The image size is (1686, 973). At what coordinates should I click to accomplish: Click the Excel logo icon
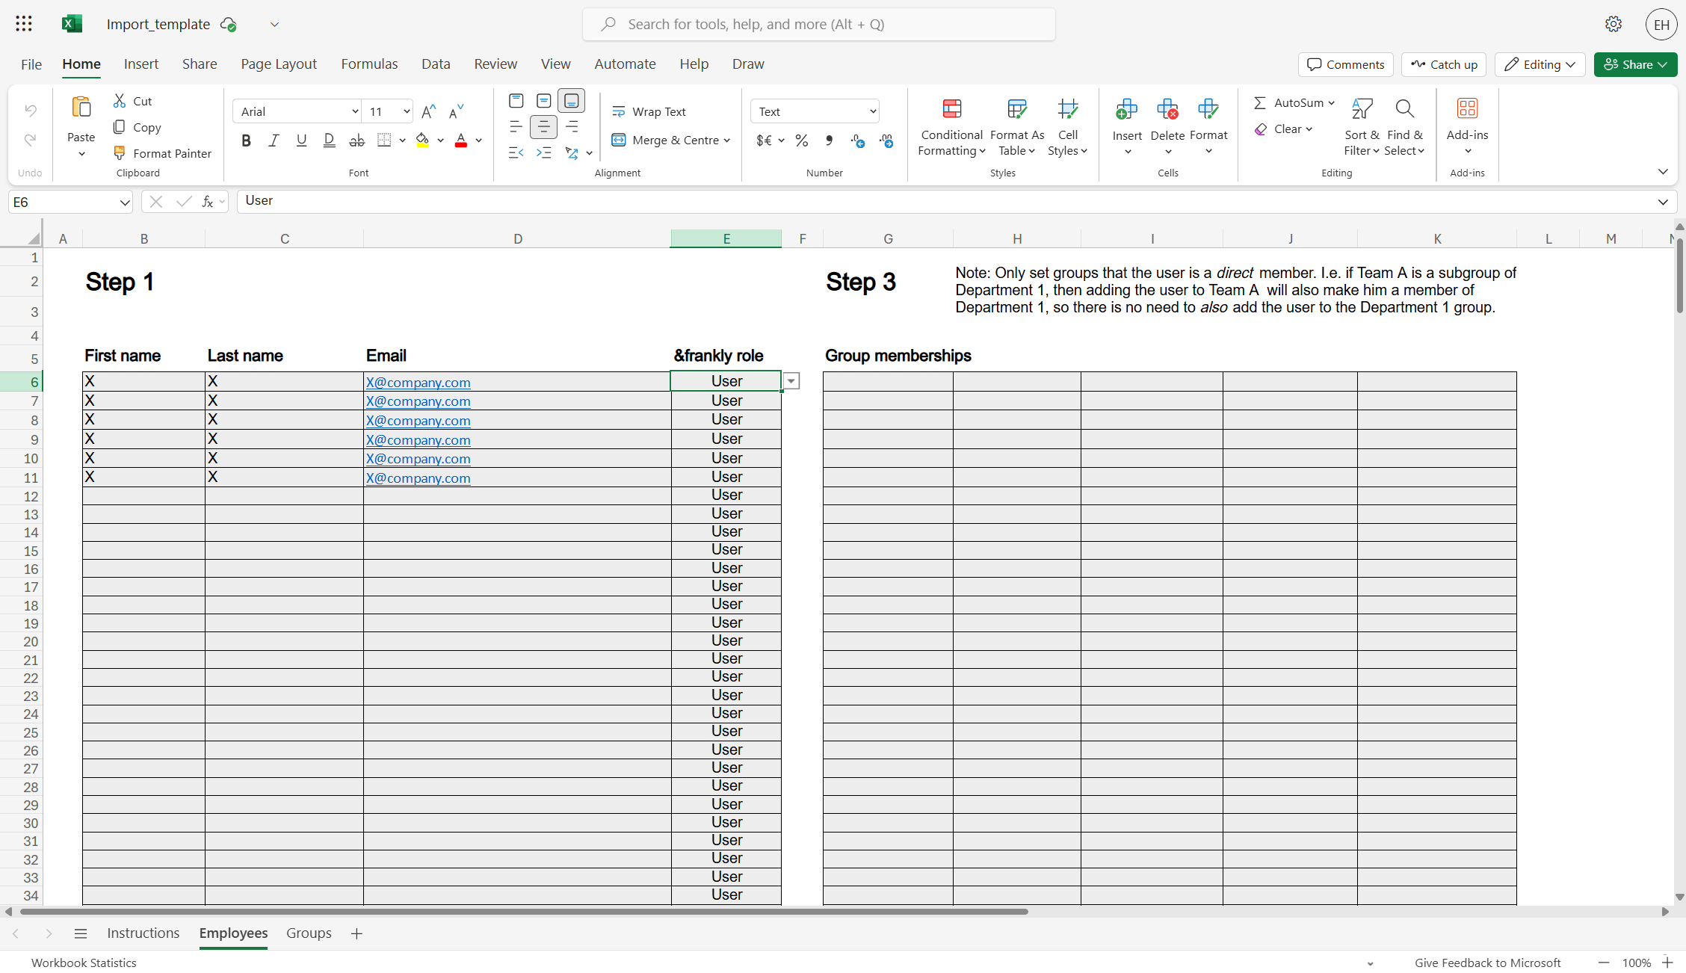(72, 24)
